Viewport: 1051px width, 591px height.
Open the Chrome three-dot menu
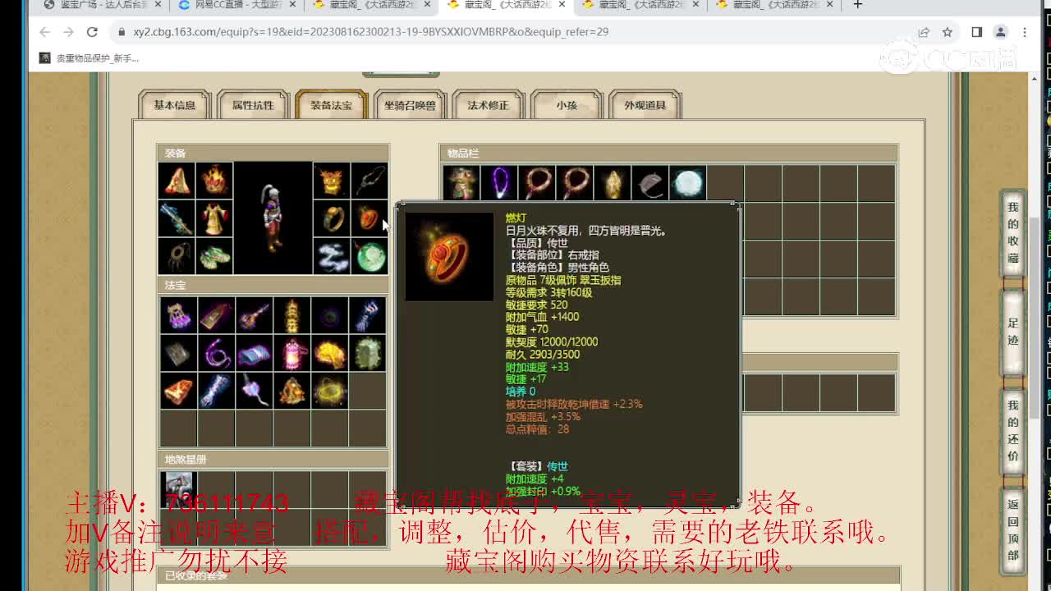[x=1025, y=32]
